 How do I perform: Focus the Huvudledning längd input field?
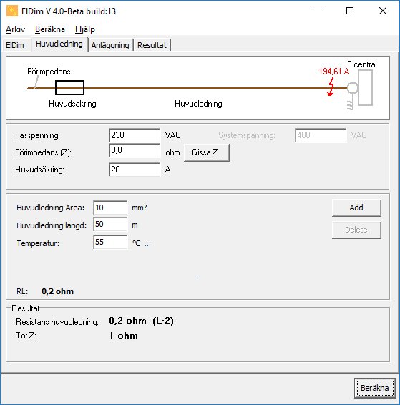click(110, 224)
